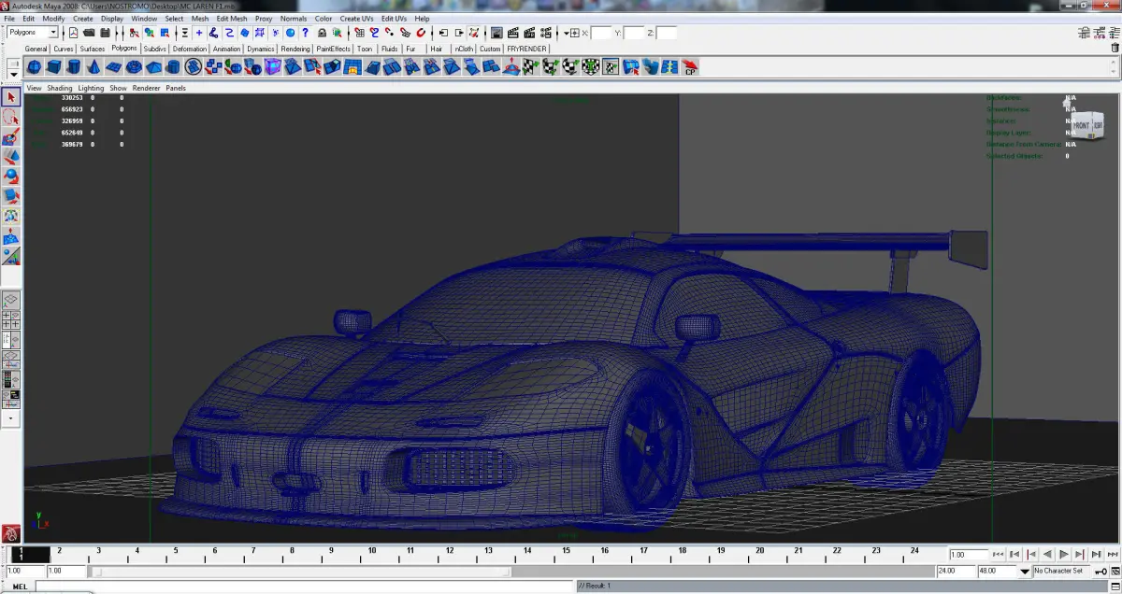Toggle snap to curves magnet icon

tap(373, 33)
